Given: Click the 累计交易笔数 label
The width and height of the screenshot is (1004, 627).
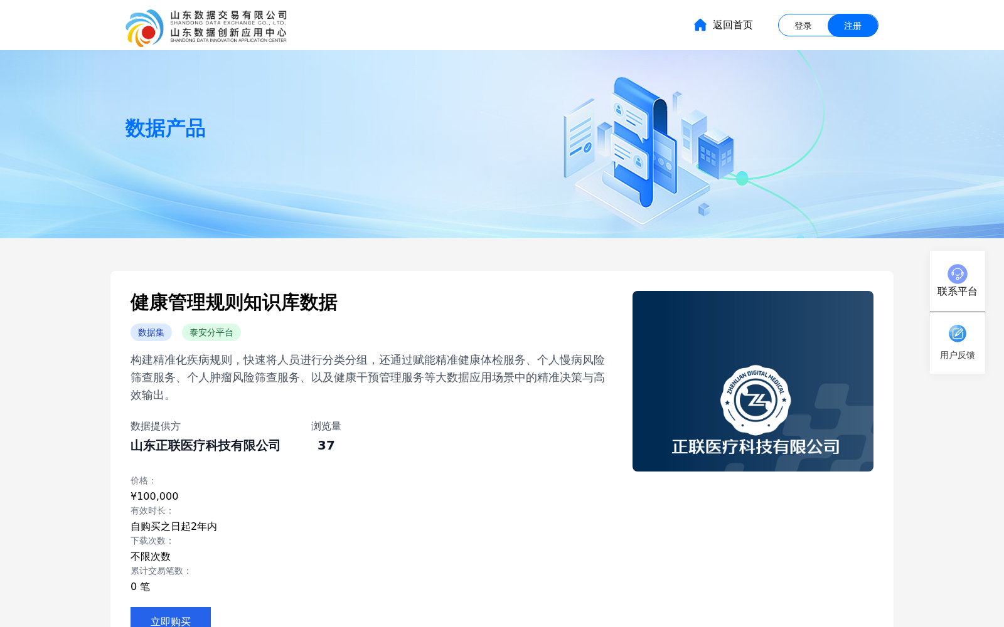Looking at the screenshot, I should click(161, 571).
